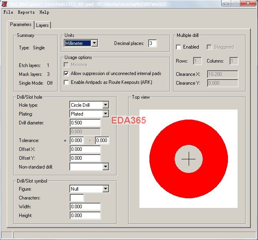Check the Multiple drill Enabled checkbox

tap(178, 47)
